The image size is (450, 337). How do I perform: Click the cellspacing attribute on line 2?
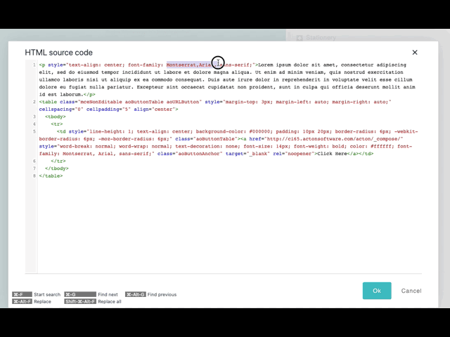[61, 110]
